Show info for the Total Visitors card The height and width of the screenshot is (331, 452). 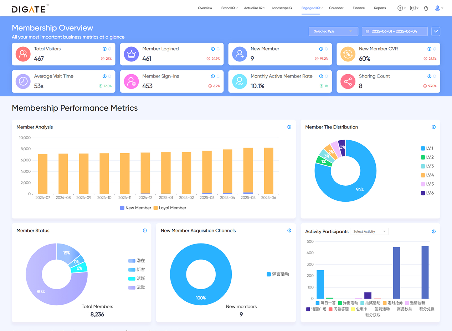104,49
